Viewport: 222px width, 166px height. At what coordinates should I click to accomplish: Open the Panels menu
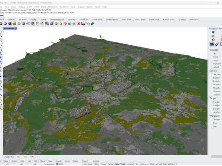(98, 7)
